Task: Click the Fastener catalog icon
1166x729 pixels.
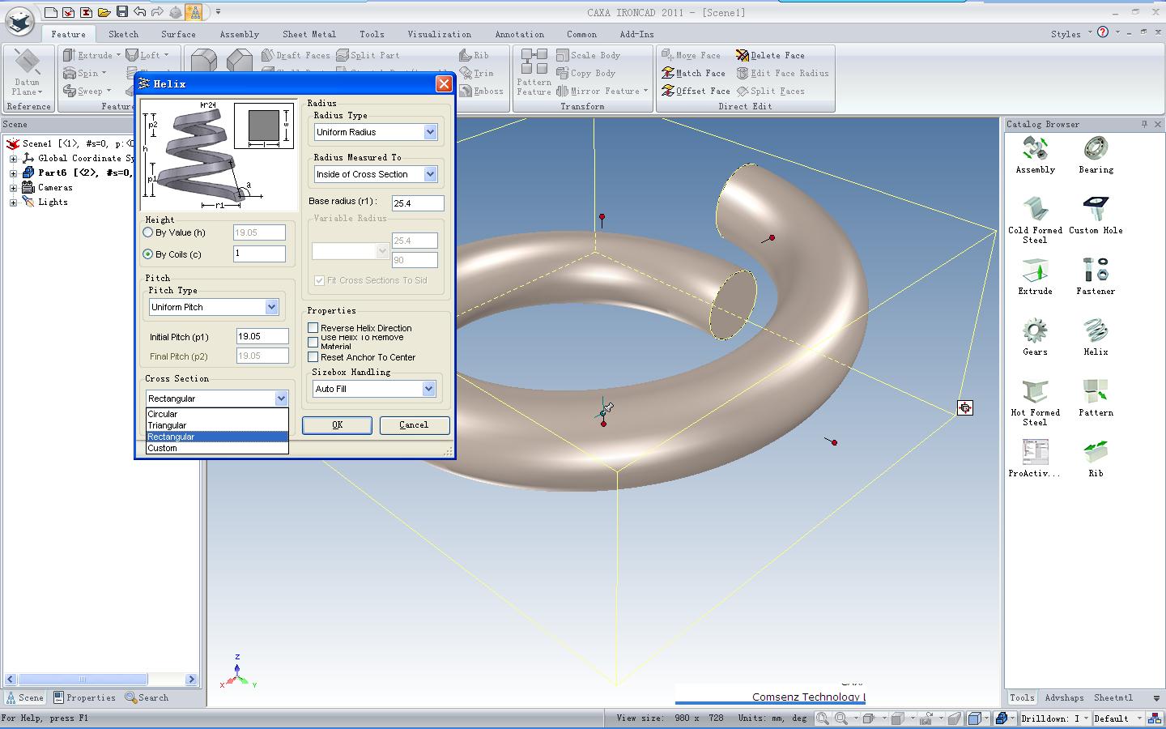Action: 1096,271
